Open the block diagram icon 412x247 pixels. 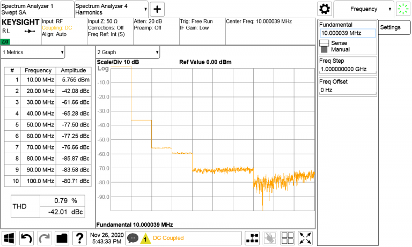tap(253, 238)
